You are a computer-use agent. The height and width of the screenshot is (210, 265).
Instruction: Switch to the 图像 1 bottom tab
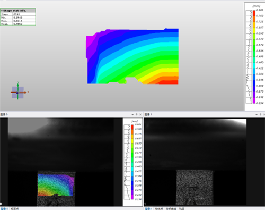coord(149,209)
